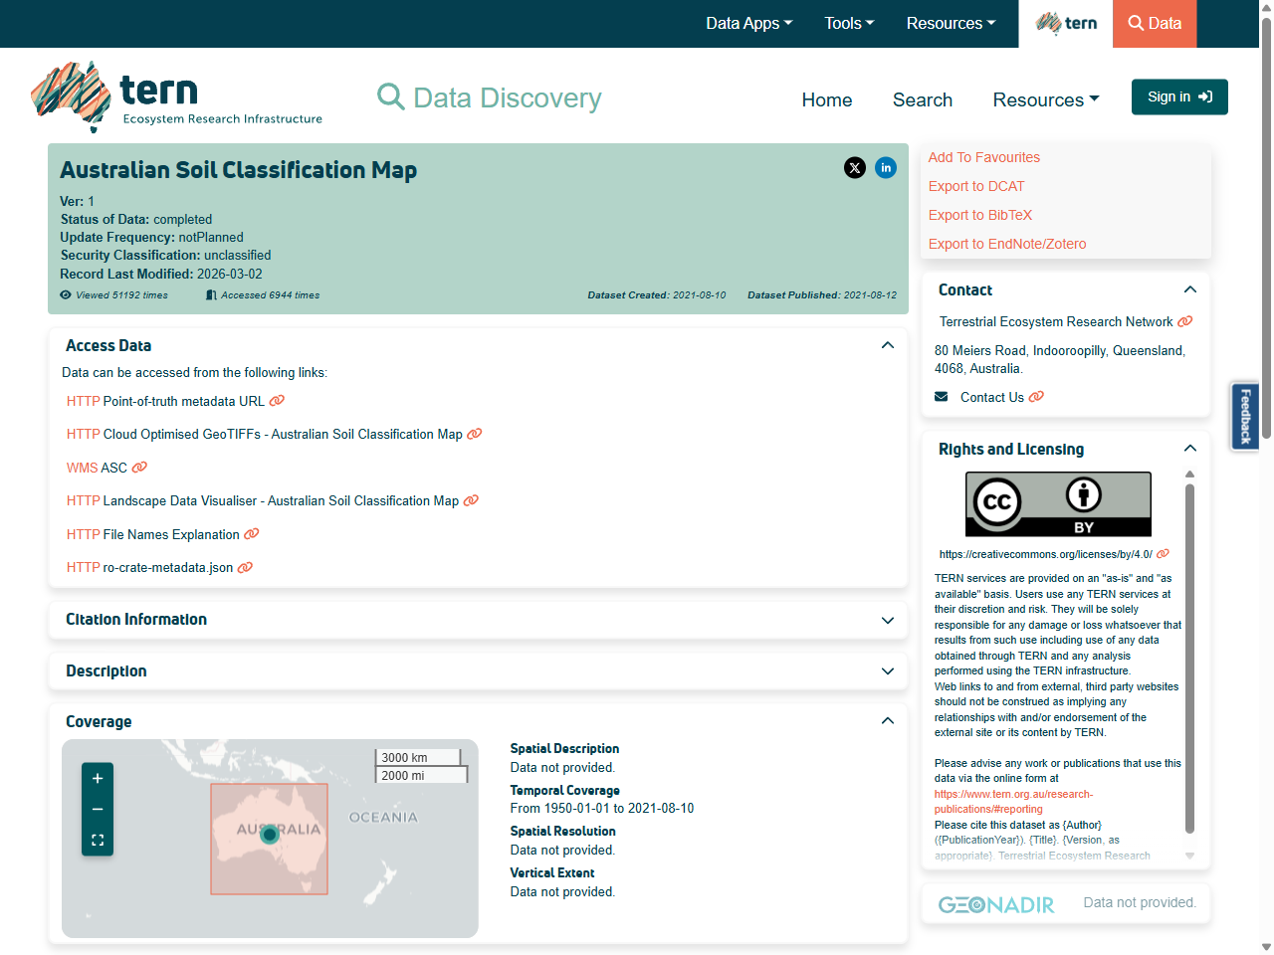The width and height of the screenshot is (1274, 955).
Task: Open the Data Apps menu
Action: (x=748, y=23)
